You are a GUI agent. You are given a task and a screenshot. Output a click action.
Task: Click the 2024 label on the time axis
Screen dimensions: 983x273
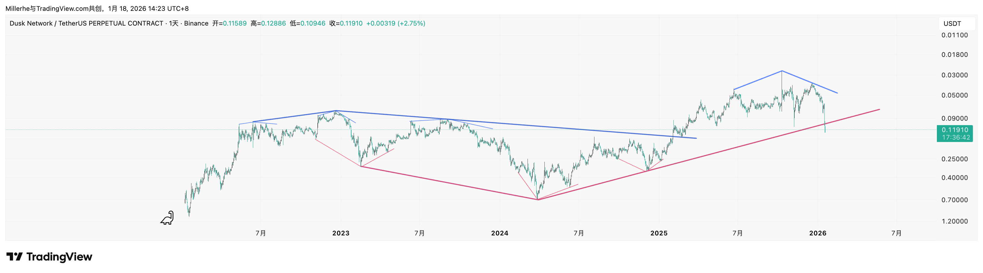coord(499,233)
